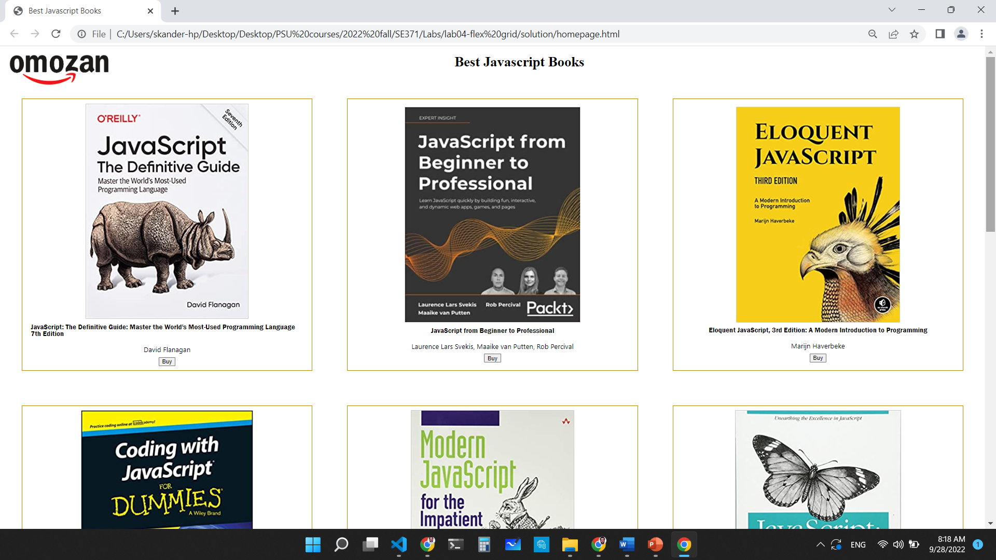
Task: Toggle the browser side panel icon
Action: 940,34
